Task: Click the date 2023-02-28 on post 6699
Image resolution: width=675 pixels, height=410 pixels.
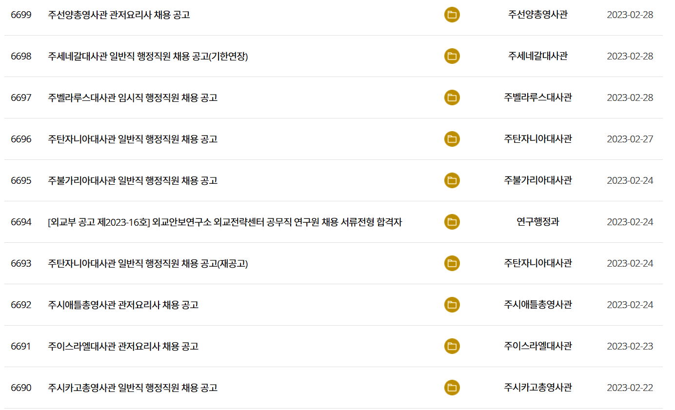Action: click(628, 15)
